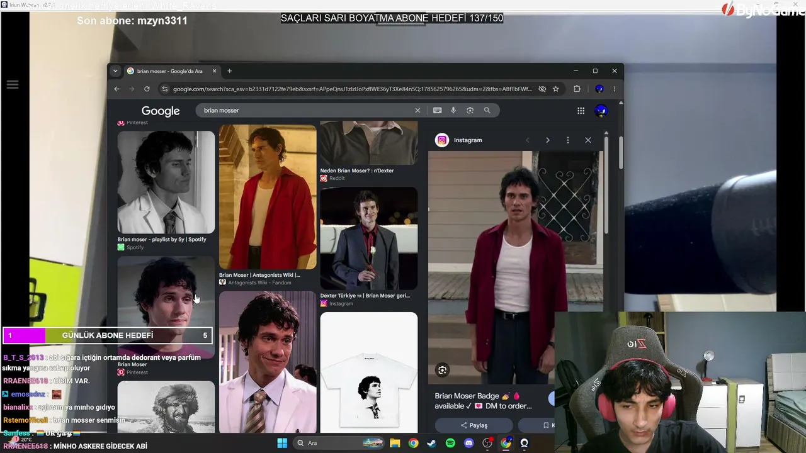The image size is (806, 453).
Task: Open 'Brian Moser | Antagonists Wiki' result
Action: tap(259, 275)
